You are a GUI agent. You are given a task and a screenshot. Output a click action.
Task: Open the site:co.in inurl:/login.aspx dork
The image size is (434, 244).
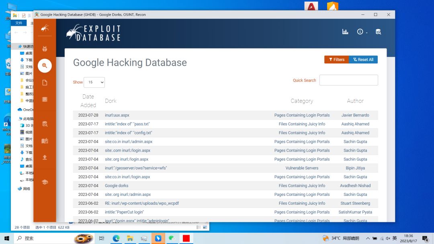(x=127, y=177)
